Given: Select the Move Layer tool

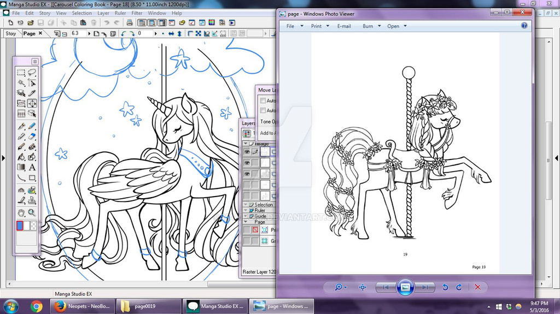Looking at the screenshot, I should point(32,103).
